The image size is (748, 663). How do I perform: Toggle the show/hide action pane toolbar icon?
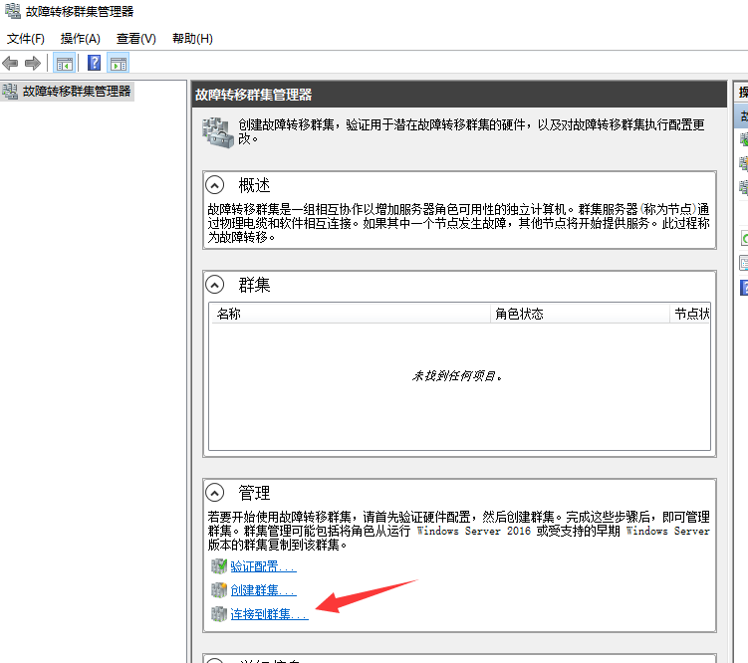119,63
